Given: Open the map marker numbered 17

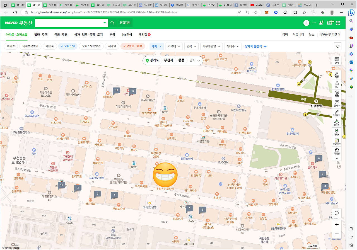Looking at the screenshot, I should coord(133,91).
